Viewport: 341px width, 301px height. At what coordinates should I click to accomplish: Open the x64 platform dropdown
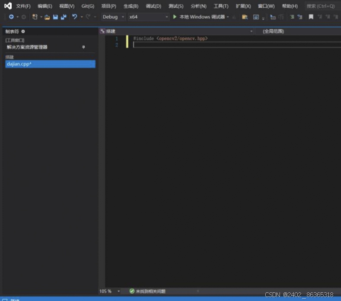148,17
